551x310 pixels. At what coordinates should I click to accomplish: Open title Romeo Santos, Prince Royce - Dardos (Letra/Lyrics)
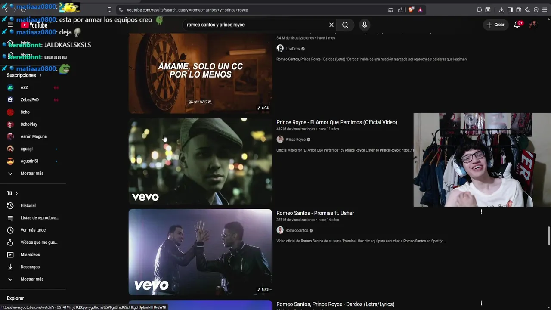[x=335, y=304]
